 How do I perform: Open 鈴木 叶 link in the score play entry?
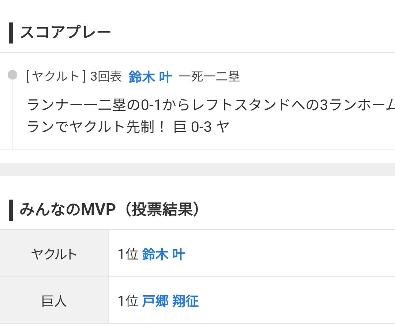pos(150,77)
